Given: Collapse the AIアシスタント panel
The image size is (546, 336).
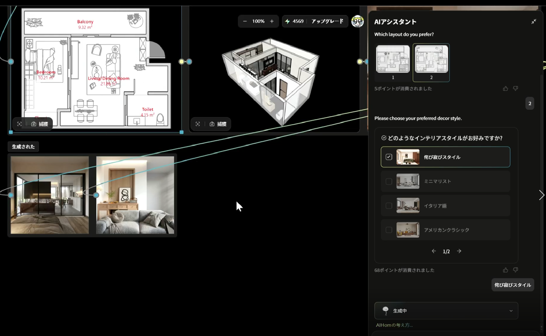Looking at the screenshot, I should 534,21.
